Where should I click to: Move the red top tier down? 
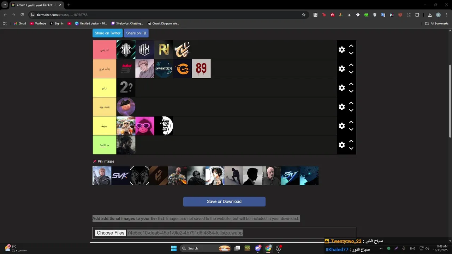[351, 53]
